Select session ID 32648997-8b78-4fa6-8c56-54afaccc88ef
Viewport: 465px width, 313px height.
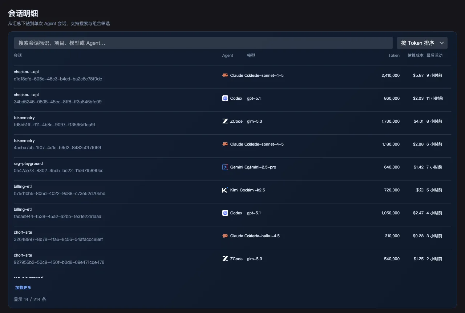(x=58, y=239)
